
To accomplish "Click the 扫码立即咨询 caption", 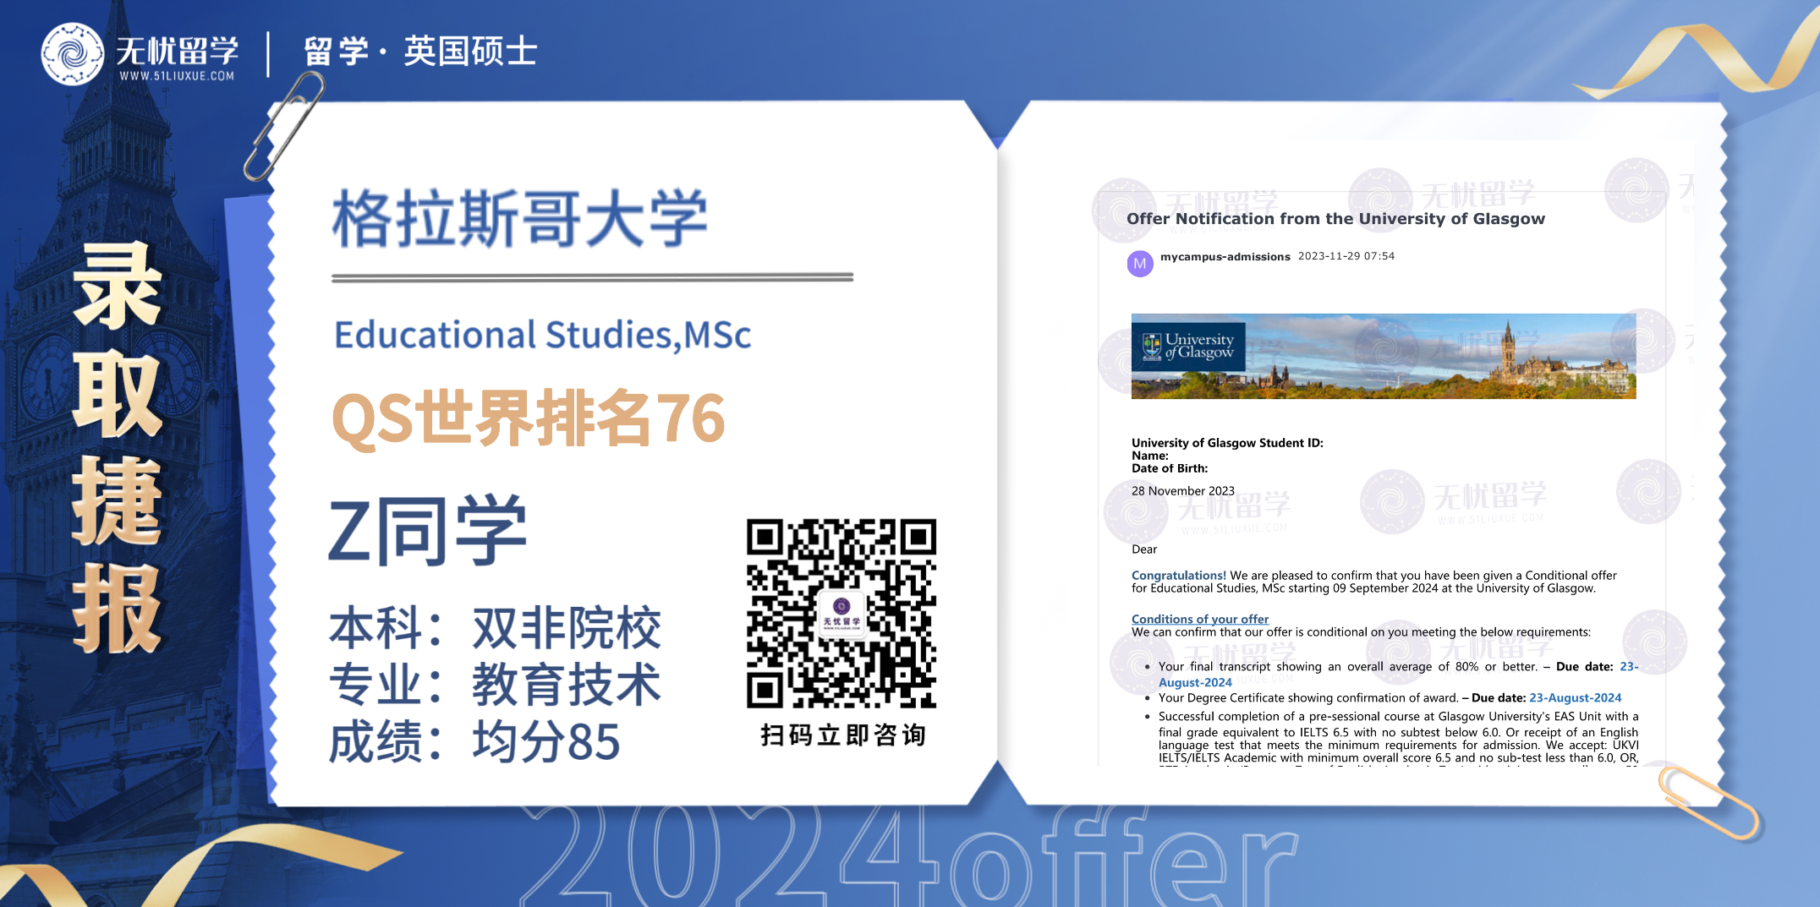I will coord(842,735).
